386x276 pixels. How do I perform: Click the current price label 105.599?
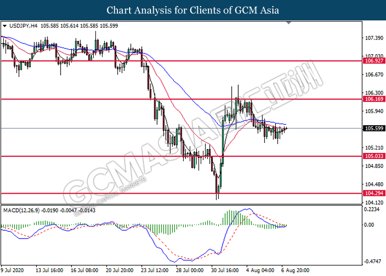click(374, 129)
